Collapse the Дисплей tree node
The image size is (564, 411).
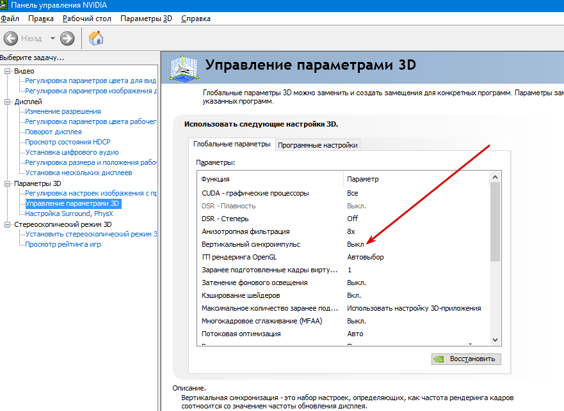click(x=7, y=102)
